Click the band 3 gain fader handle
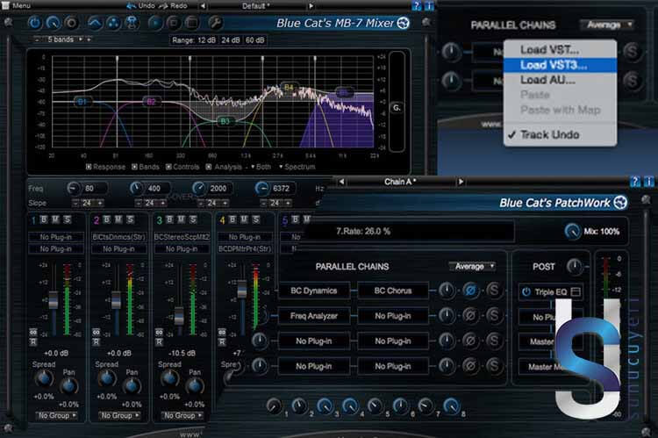Screen dimensions: 658x438 pos(178,316)
